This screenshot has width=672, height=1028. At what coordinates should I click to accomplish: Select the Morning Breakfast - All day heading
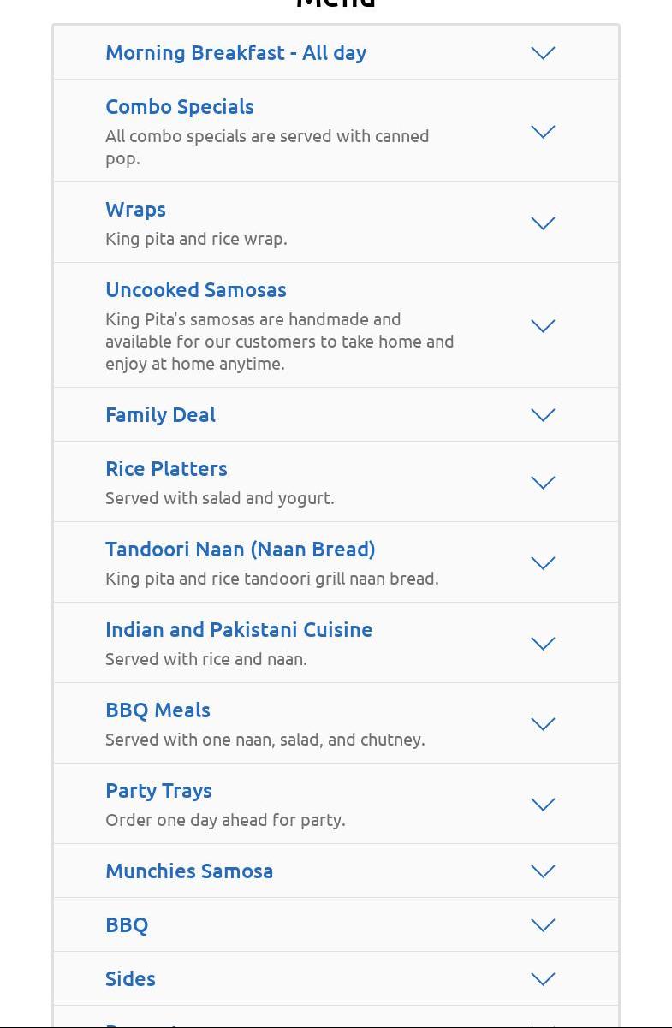coord(235,53)
